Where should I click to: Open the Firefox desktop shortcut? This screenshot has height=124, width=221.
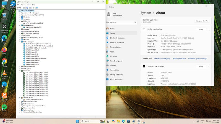point(4,51)
